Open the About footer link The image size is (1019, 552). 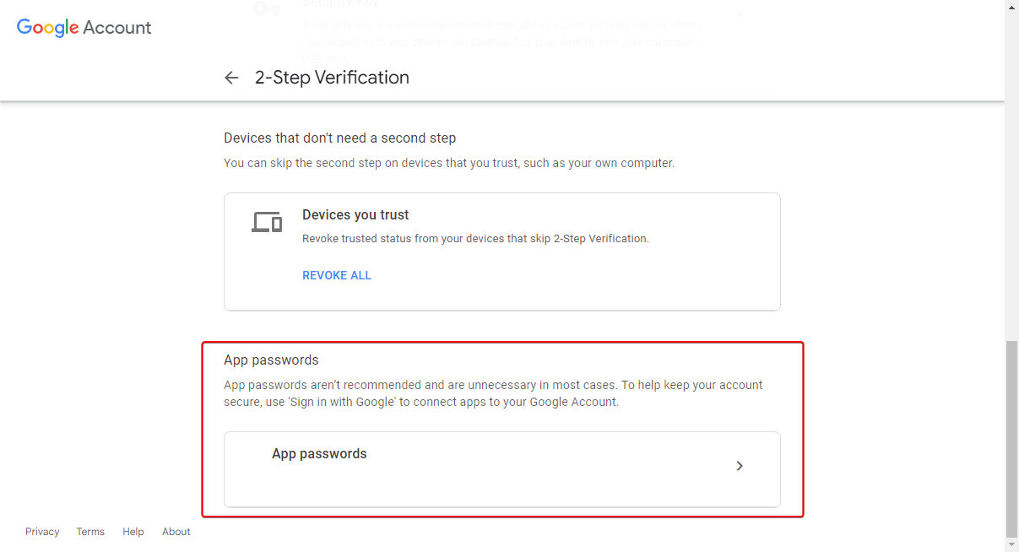176,532
